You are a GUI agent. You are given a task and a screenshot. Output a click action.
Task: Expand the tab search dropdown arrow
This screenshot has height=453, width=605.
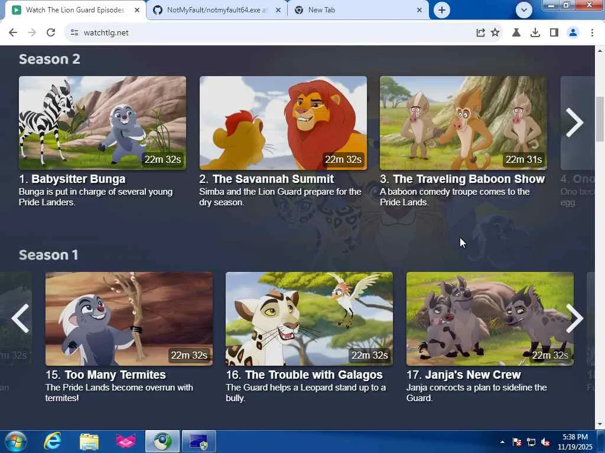[524, 10]
